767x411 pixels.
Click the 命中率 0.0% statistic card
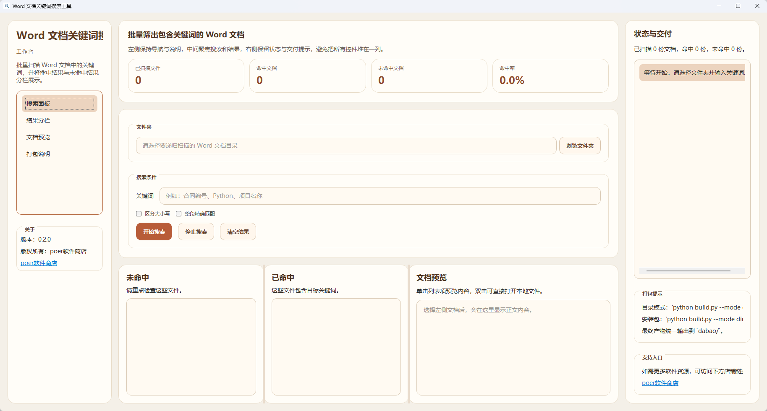(550, 75)
